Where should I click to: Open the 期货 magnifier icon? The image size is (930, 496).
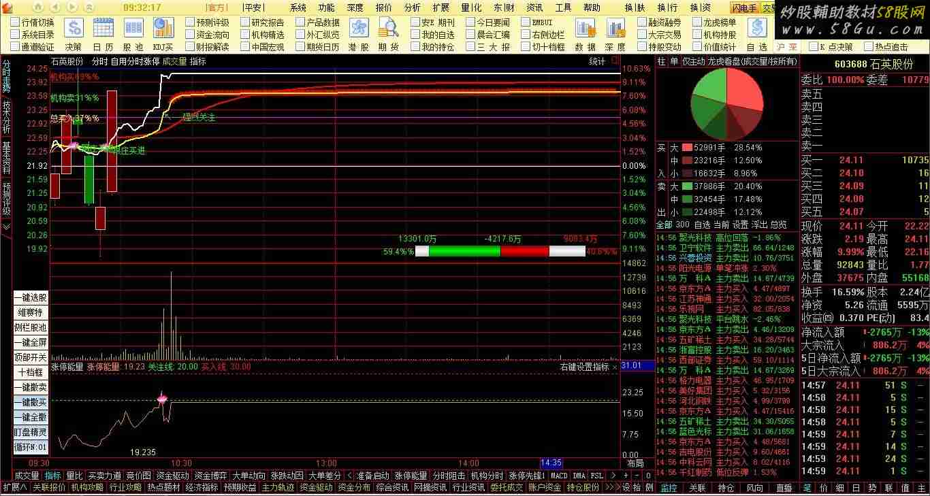tap(389, 28)
